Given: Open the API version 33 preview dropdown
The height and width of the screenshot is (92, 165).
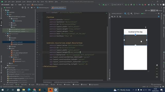Looking at the screenshot, I should coord(144,14).
